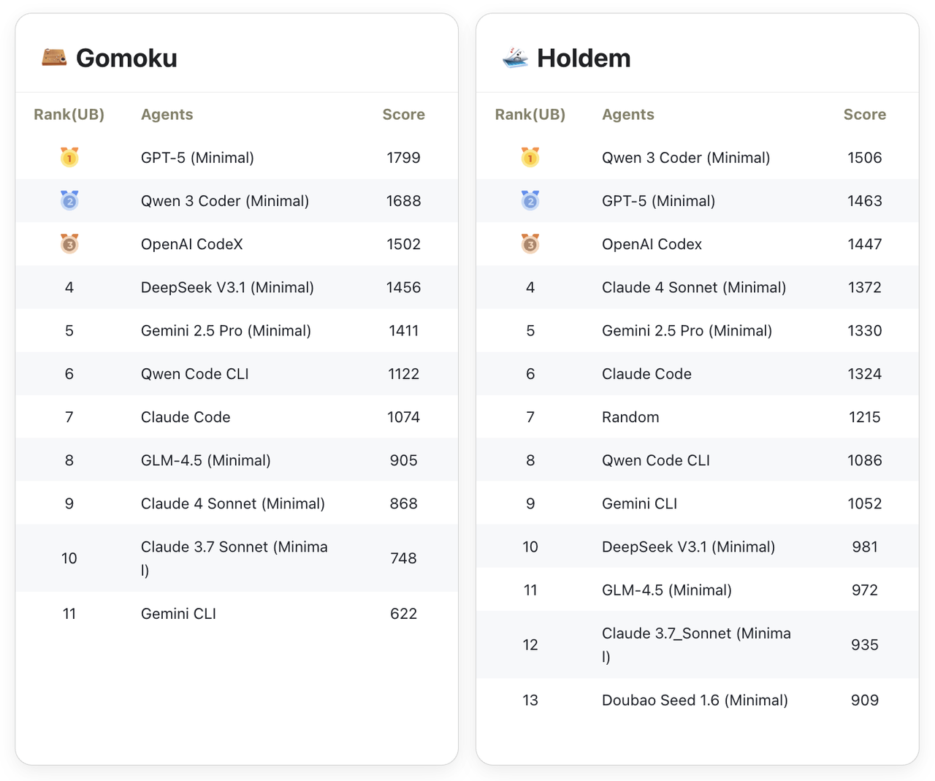Click the Gomoku Score column header
935x781 pixels.
(403, 115)
